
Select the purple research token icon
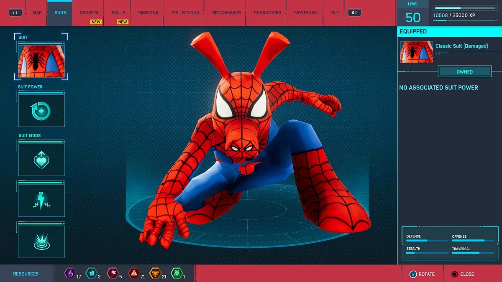tap(71, 274)
